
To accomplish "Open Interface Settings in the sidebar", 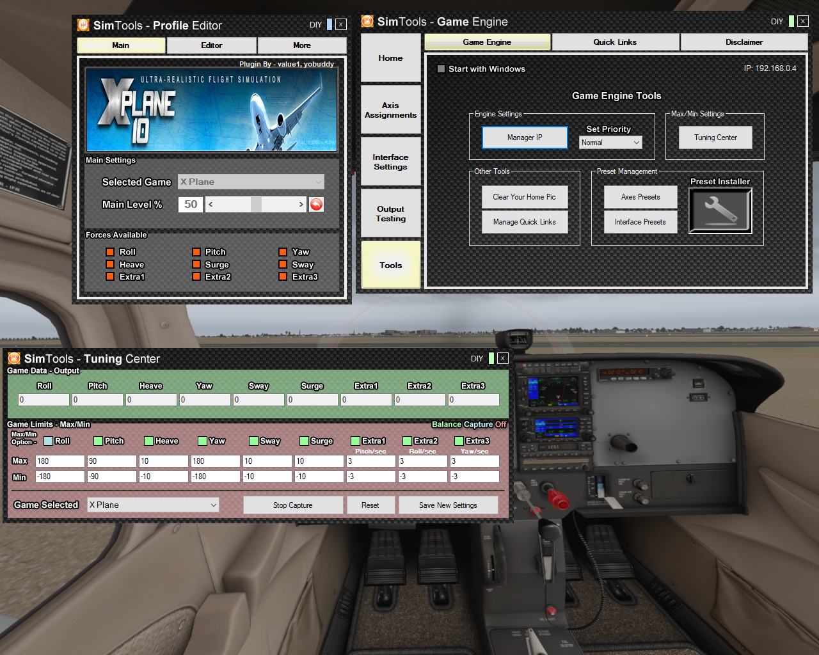I will [x=390, y=162].
